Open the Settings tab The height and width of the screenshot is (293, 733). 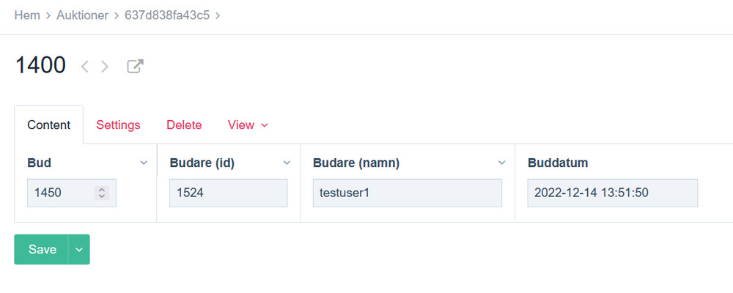pyautogui.click(x=118, y=125)
